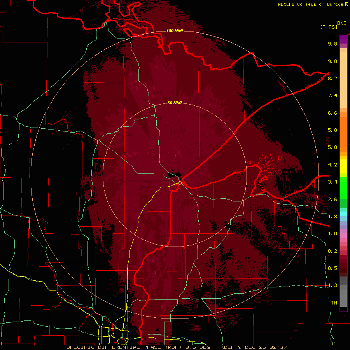Click the 100 NMI range ring label
The image size is (350, 350).
175,31
